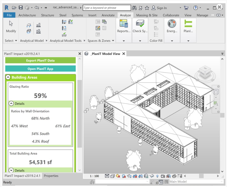Click the Temporary Hide/Isolate glasses icon
This screenshot has height=187, width=227.
click(152, 176)
